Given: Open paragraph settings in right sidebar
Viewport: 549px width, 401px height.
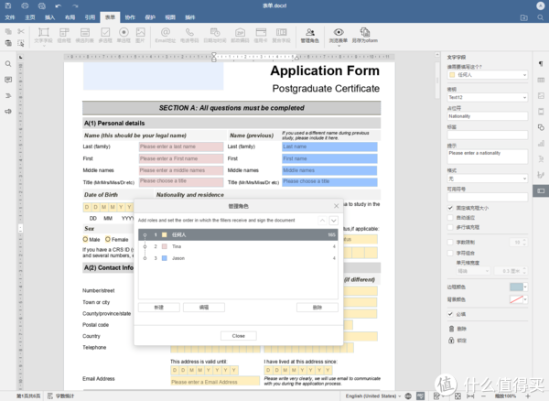Looking at the screenshot, I should point(541,64).
